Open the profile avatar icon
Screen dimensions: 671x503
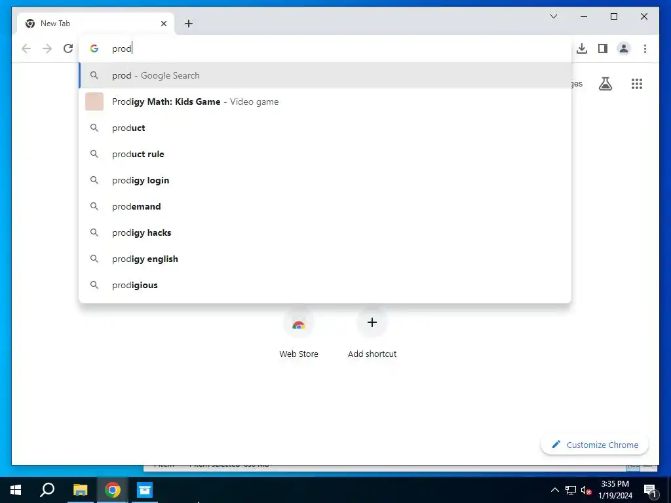624,48
